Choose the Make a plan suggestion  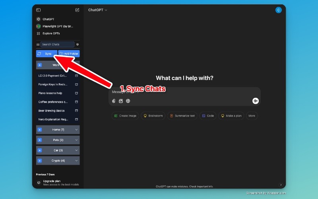(231, 116)
